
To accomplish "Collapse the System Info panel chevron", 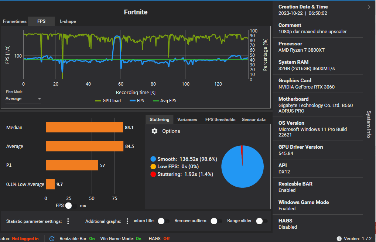I will click(x=369, y=7).
